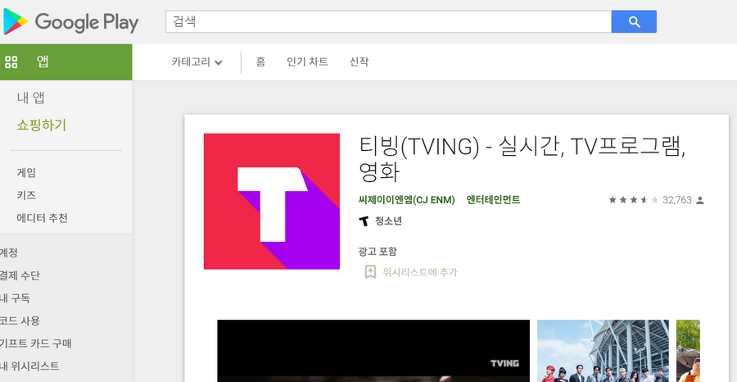
Task: Play the TVING preview video
Action: [373, 351]
